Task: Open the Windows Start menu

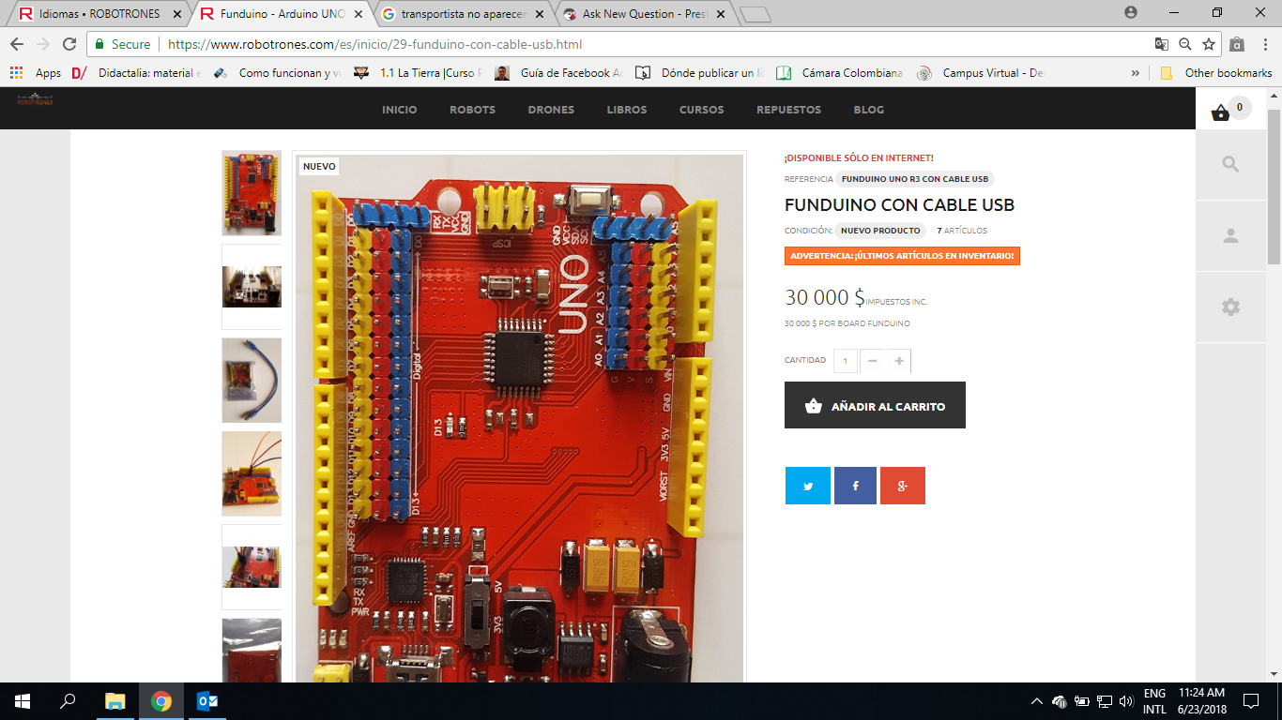Action: 23,701
